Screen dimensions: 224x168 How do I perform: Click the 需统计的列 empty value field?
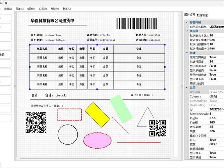point(216,83)
